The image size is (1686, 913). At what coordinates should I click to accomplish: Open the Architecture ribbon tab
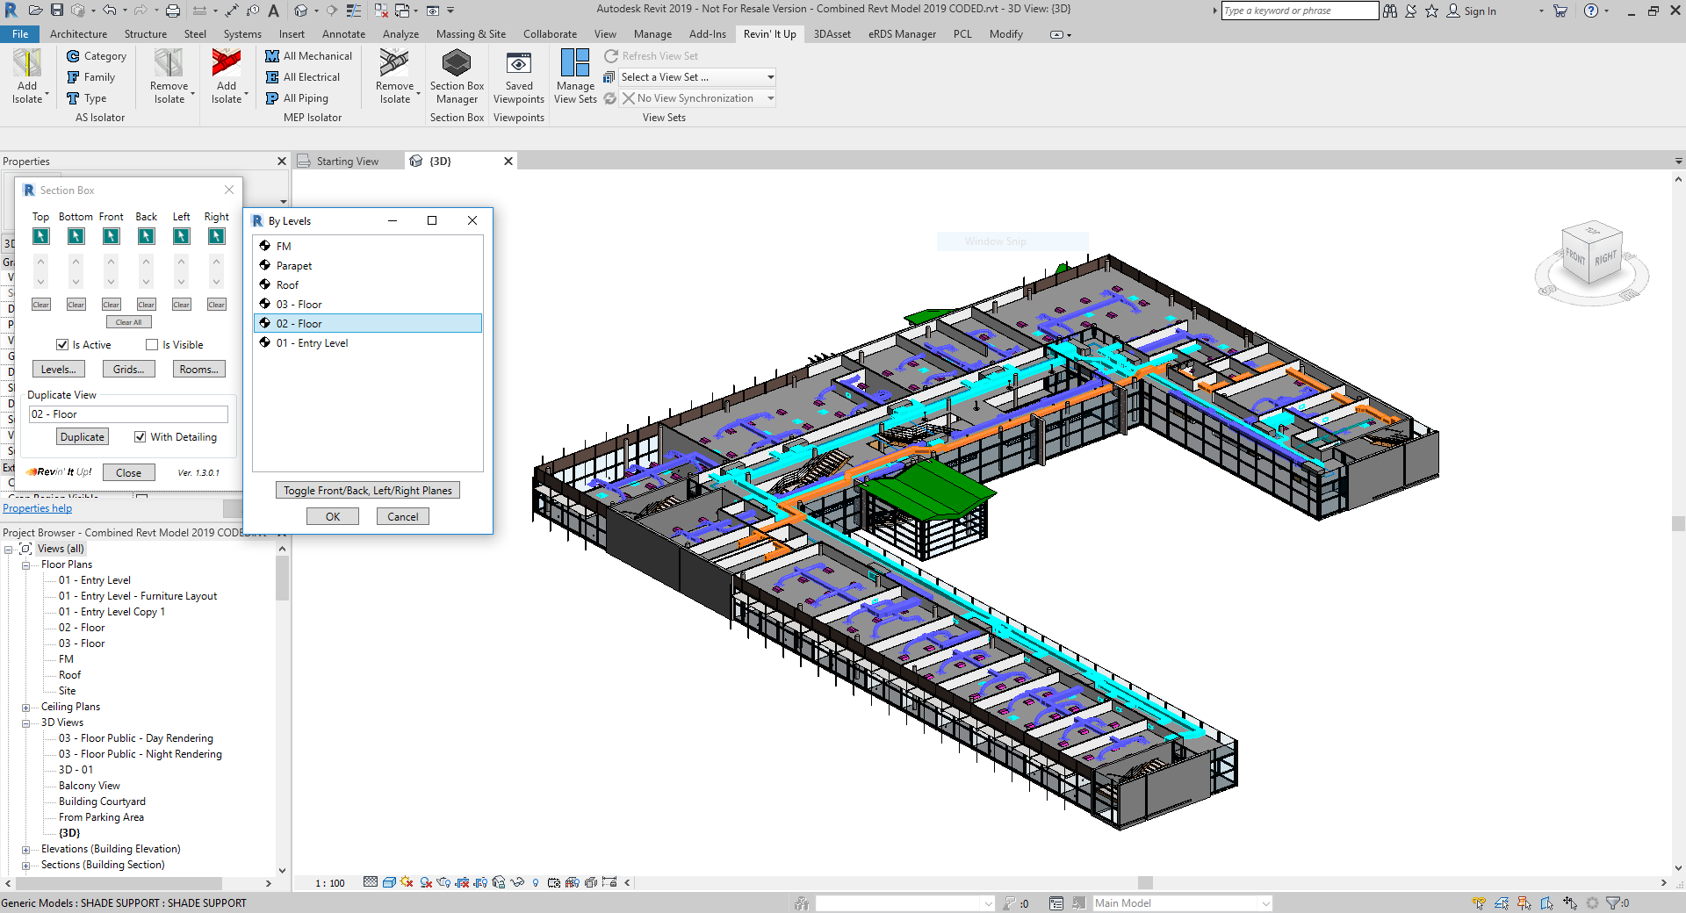click(x=78, y=34)
